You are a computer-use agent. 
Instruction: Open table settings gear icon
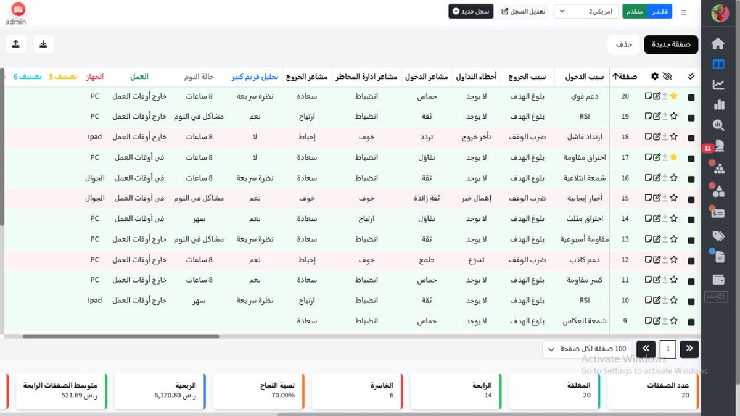click(655, 77)
